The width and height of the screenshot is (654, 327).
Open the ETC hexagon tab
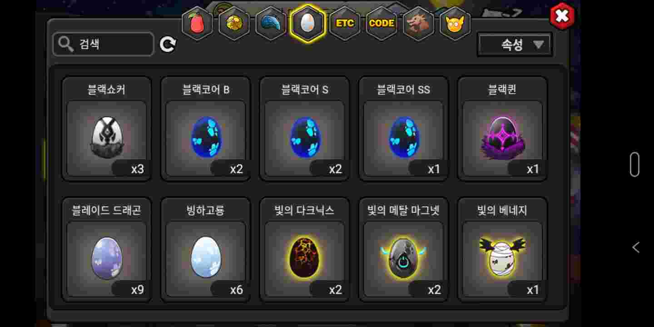click(345, 23)
